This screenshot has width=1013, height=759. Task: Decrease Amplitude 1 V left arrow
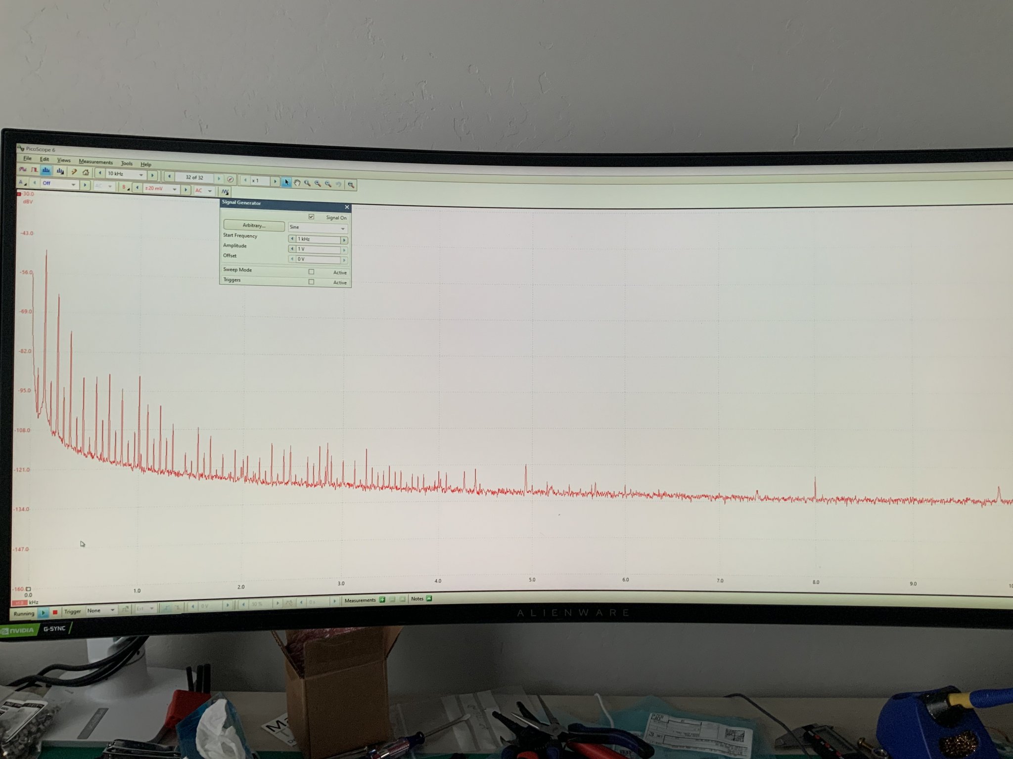[x=292, y=249]
